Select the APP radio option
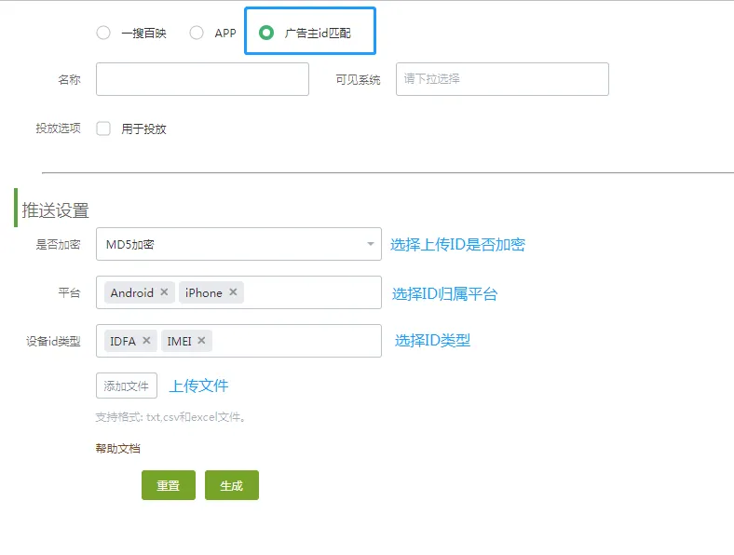This screenshot has width=734, height=555. pyautogui.click(x=197, y=33)
